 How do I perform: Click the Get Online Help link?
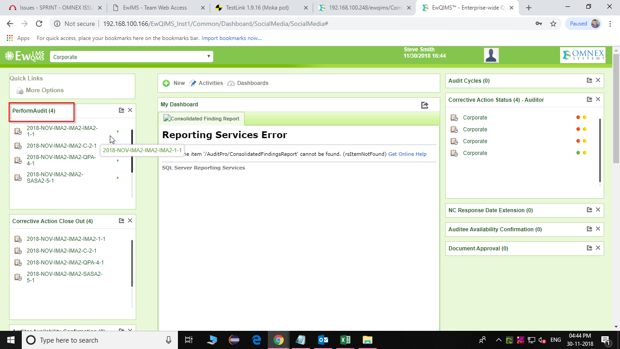(x=407, y=154)
